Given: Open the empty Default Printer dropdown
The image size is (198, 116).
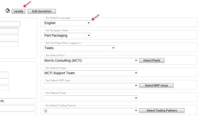Looking at the screenshot, I should tap(91, 98).
